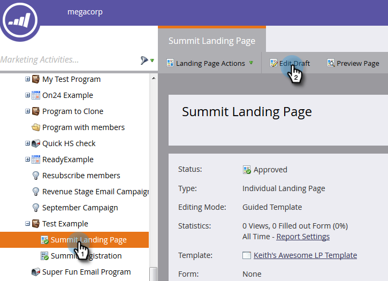Screen dimensions: 388x281
Task: Select ReadyExample in tree
Action: pos(68,160)
